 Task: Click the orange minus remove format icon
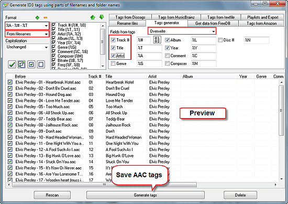[46, 18]
